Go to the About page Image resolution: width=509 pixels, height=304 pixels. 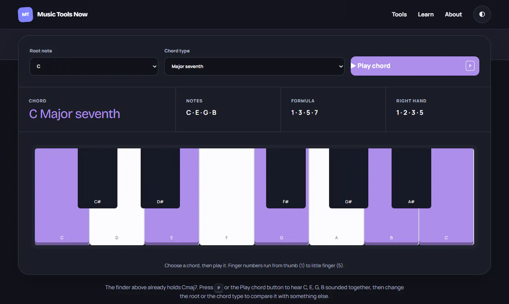pos(453,14)
